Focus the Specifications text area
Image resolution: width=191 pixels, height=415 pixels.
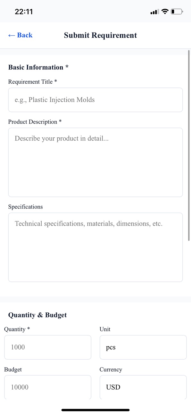coord(95,247)
